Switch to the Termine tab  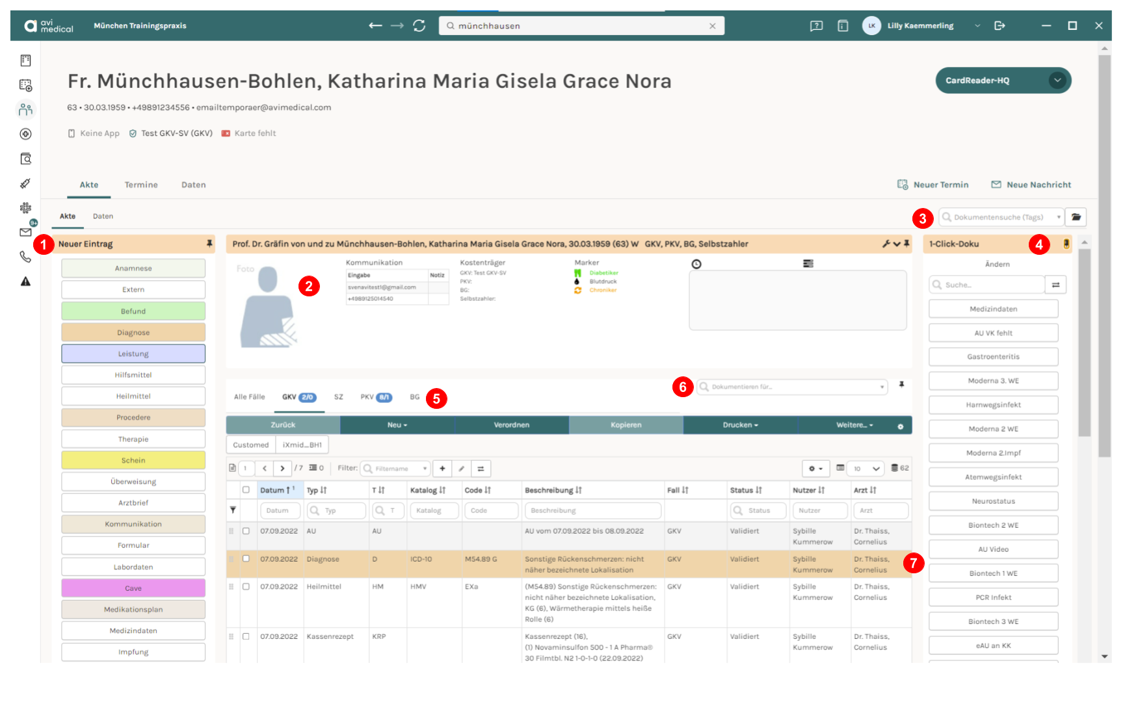tap(141, 185)
